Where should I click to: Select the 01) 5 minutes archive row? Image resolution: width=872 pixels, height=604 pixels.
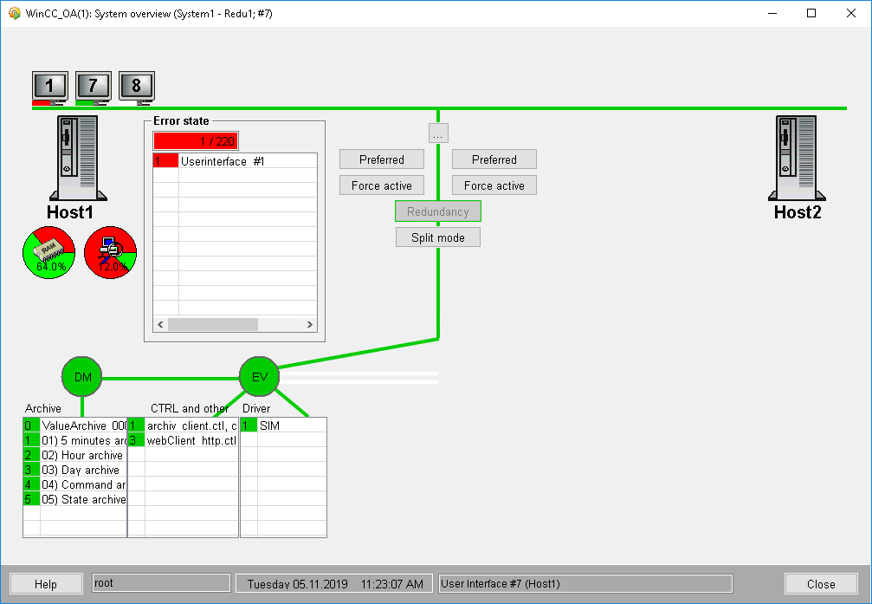(x=75, y=440)
